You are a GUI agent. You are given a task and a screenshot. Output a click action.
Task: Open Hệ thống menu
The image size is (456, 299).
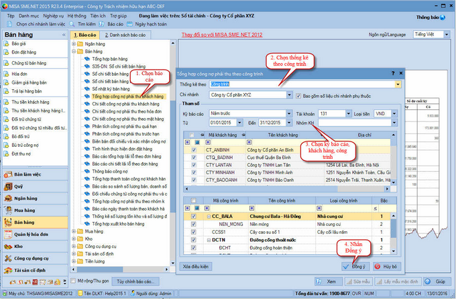pos(76,16)
